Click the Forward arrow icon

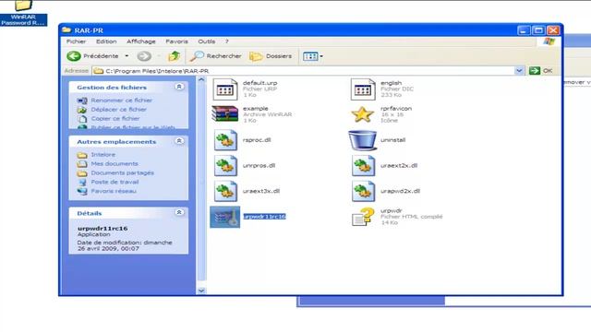pos(144,56)
